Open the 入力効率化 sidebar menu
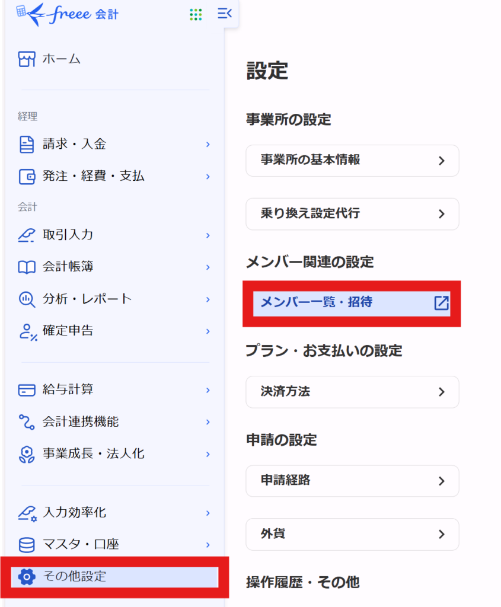 (x=74, y=512)
